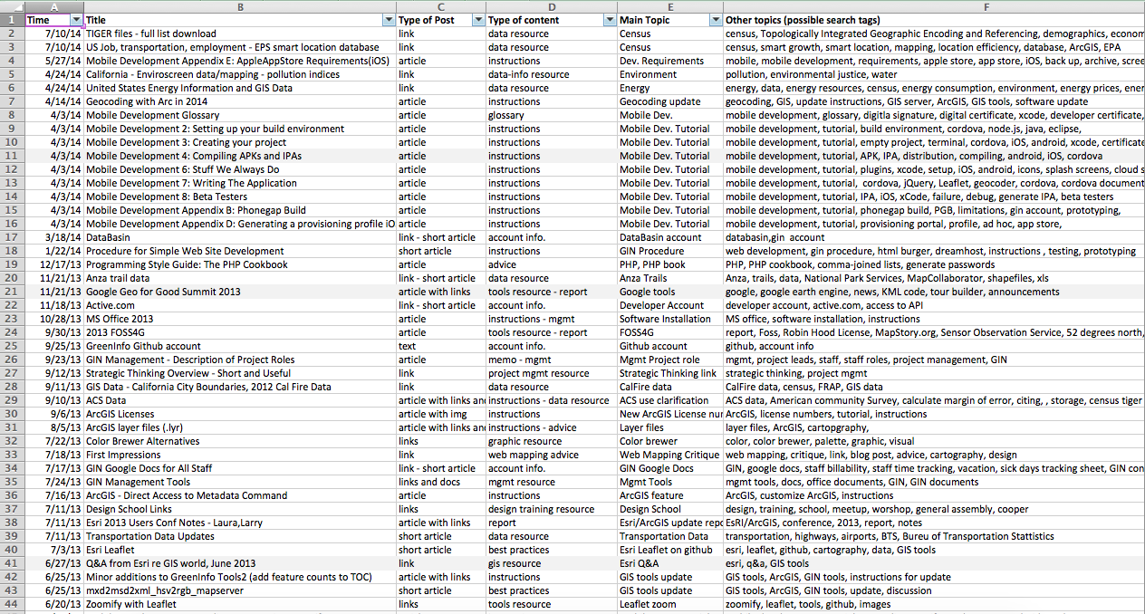Click the '12/17/13' date cell
This screenshot has width=1145, height=614.
click(x=53, y=264)
